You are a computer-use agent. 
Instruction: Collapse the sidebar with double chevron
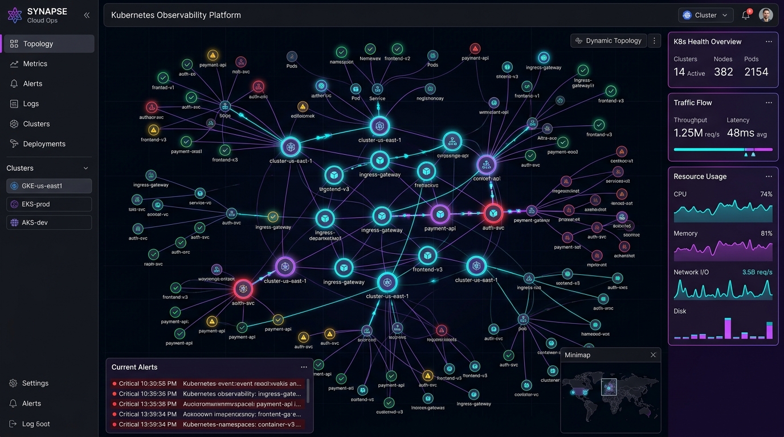click(87, 15)
